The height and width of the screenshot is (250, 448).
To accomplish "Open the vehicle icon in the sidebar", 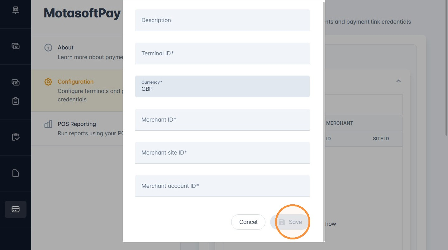I will [x=15, y=10].
